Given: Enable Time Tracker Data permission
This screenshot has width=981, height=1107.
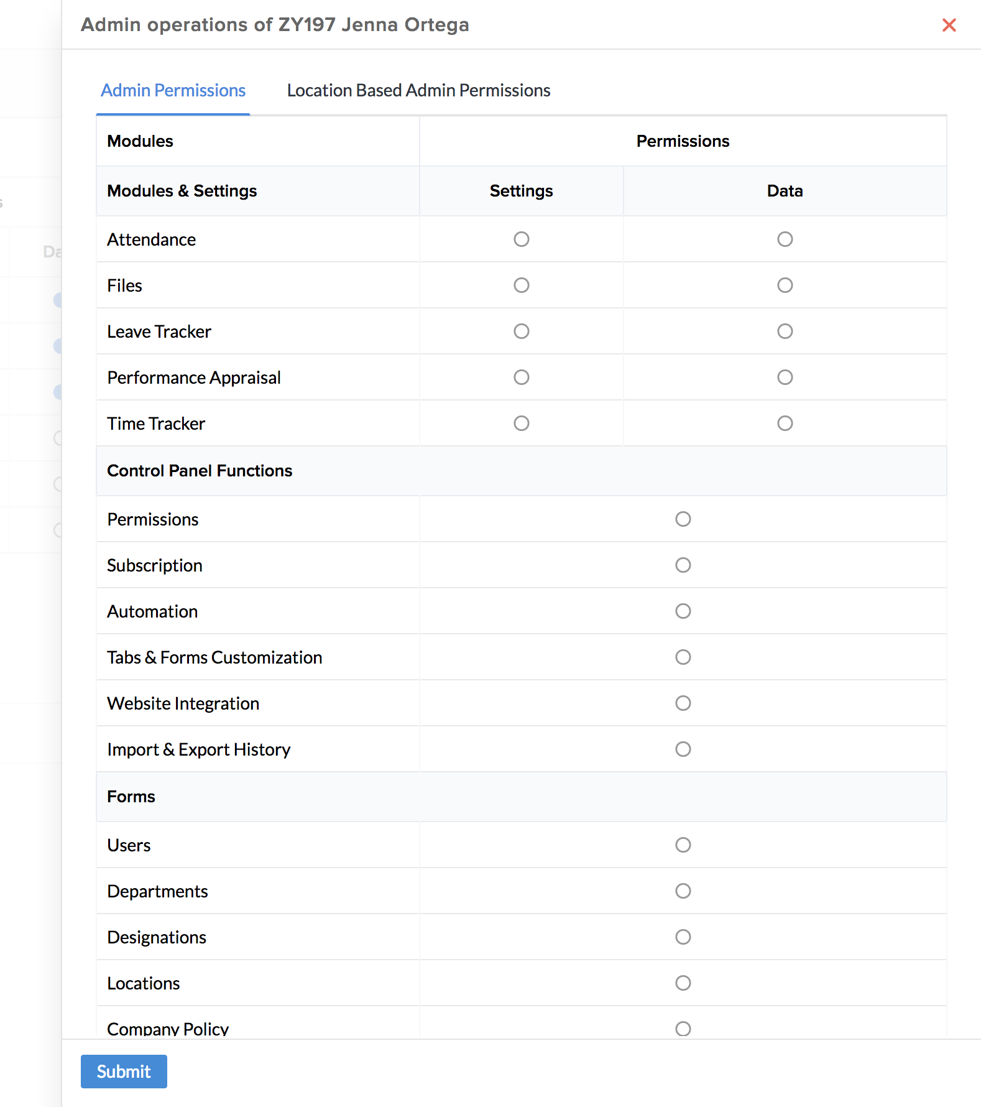Looking at the screenshot, I should pos(785,424).
